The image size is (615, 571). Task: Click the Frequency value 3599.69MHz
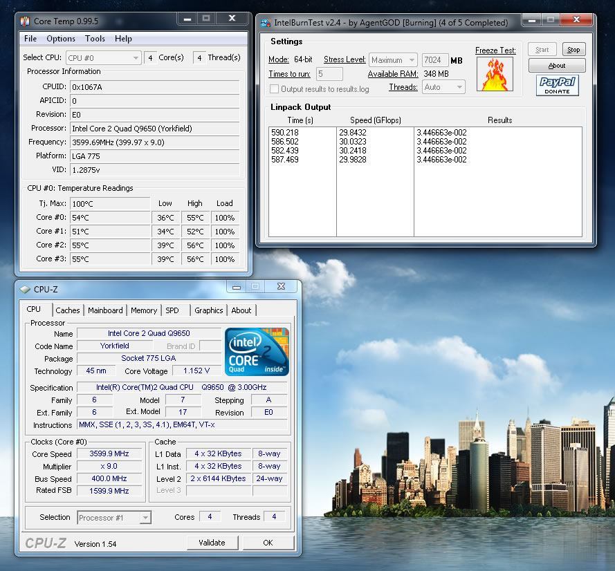pos(154,142)
